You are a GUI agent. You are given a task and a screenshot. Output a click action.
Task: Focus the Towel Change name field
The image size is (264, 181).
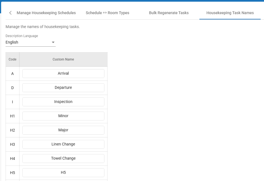coord(63,159)
